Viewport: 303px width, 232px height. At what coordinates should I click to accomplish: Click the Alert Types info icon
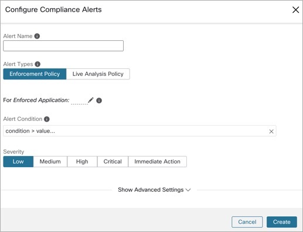click(x=38, y=64)
